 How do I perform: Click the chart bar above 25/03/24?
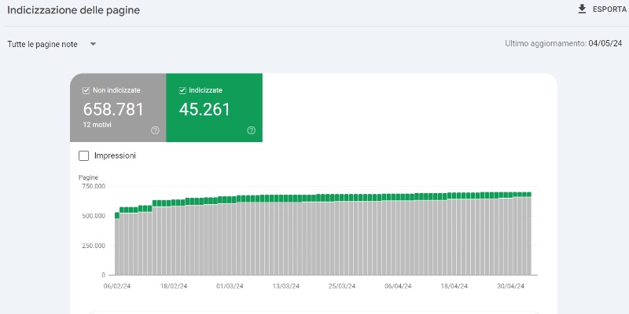(x=342, y=235)
